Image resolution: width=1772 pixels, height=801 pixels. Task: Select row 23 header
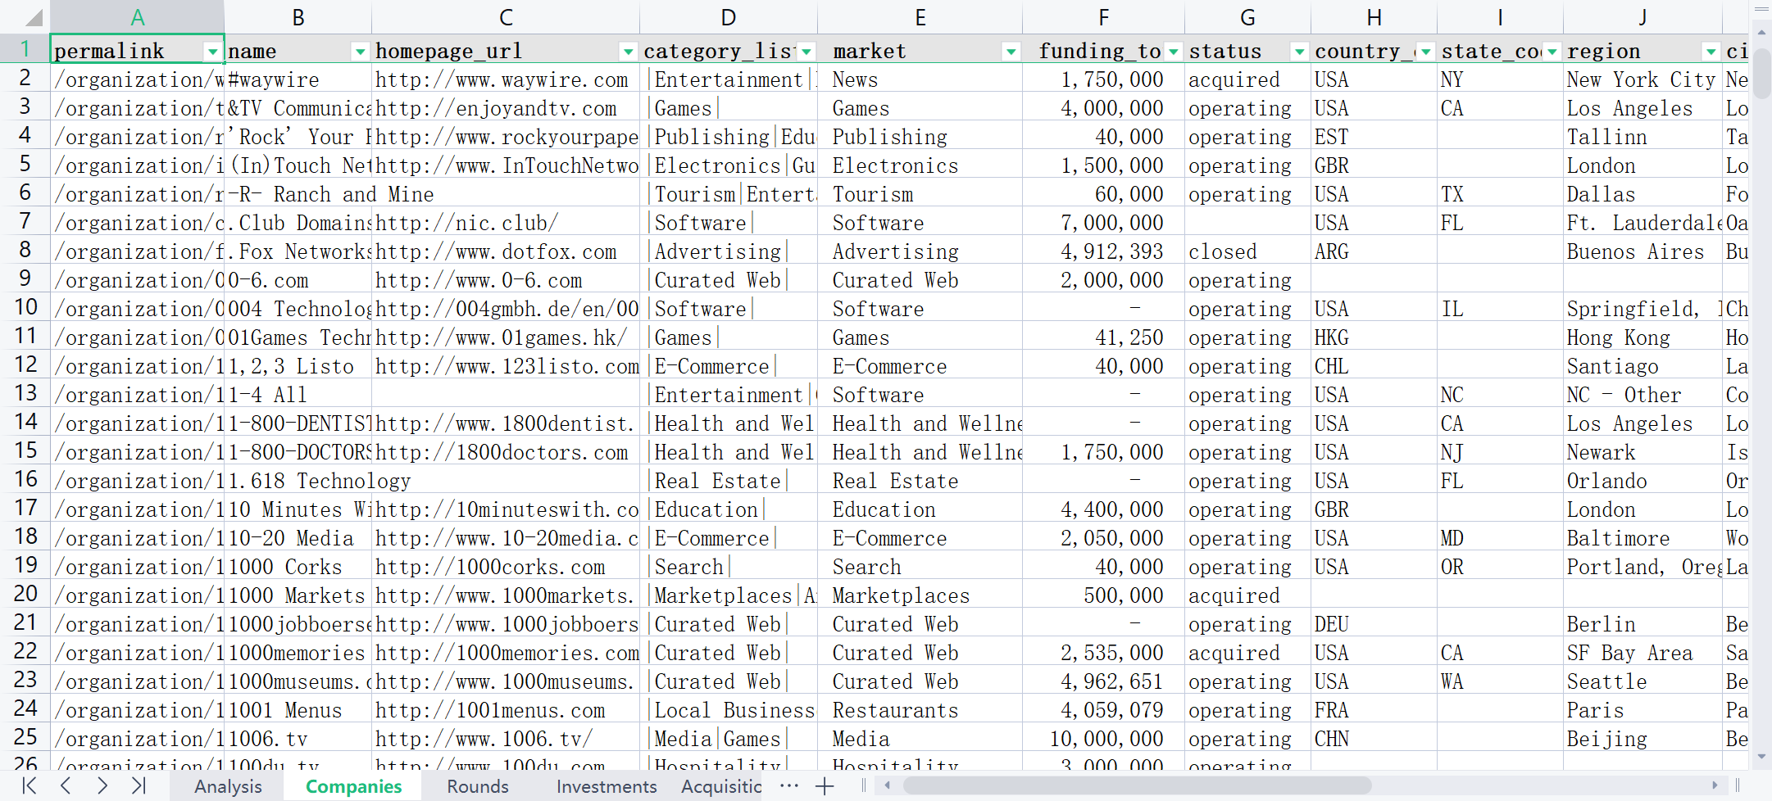25,681
